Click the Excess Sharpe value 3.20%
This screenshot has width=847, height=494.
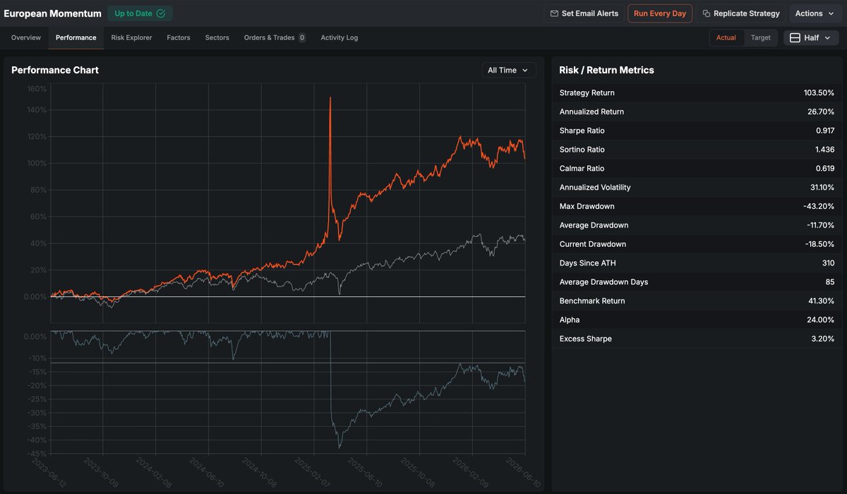[823, 339]
